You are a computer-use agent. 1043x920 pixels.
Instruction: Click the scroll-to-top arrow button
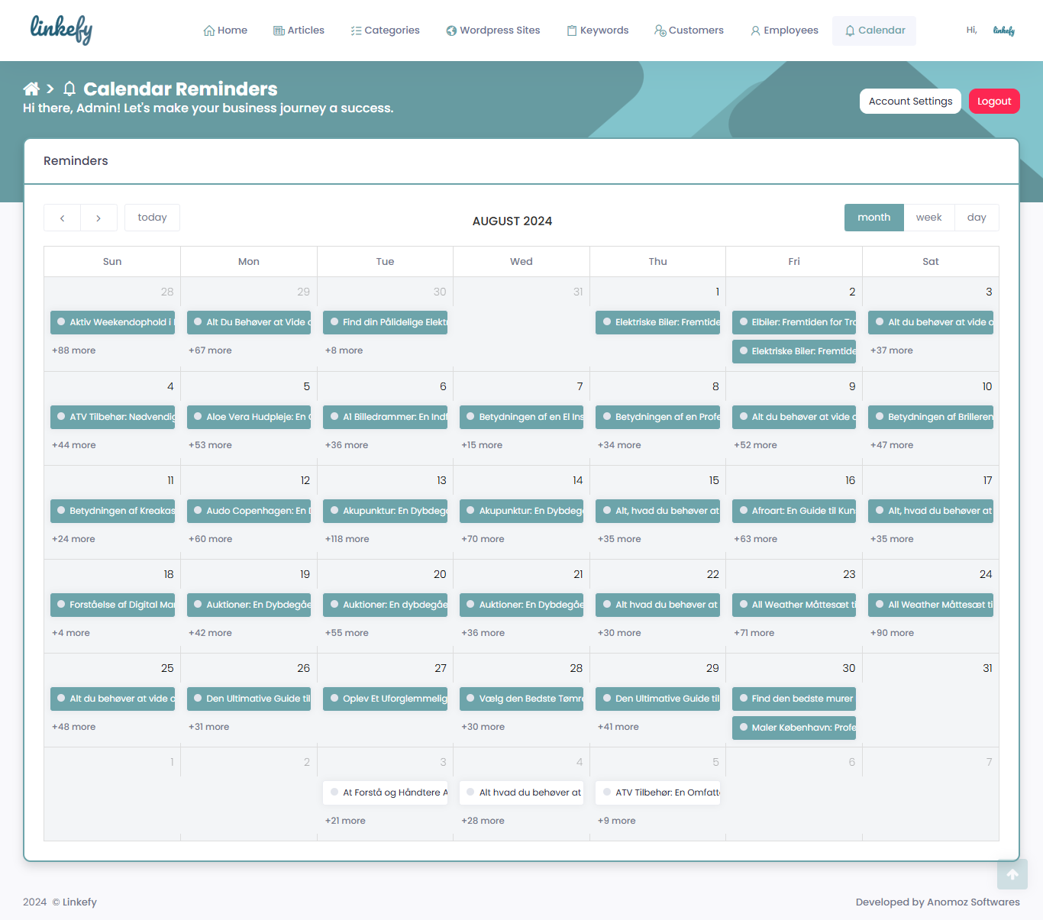(1012, 874)
